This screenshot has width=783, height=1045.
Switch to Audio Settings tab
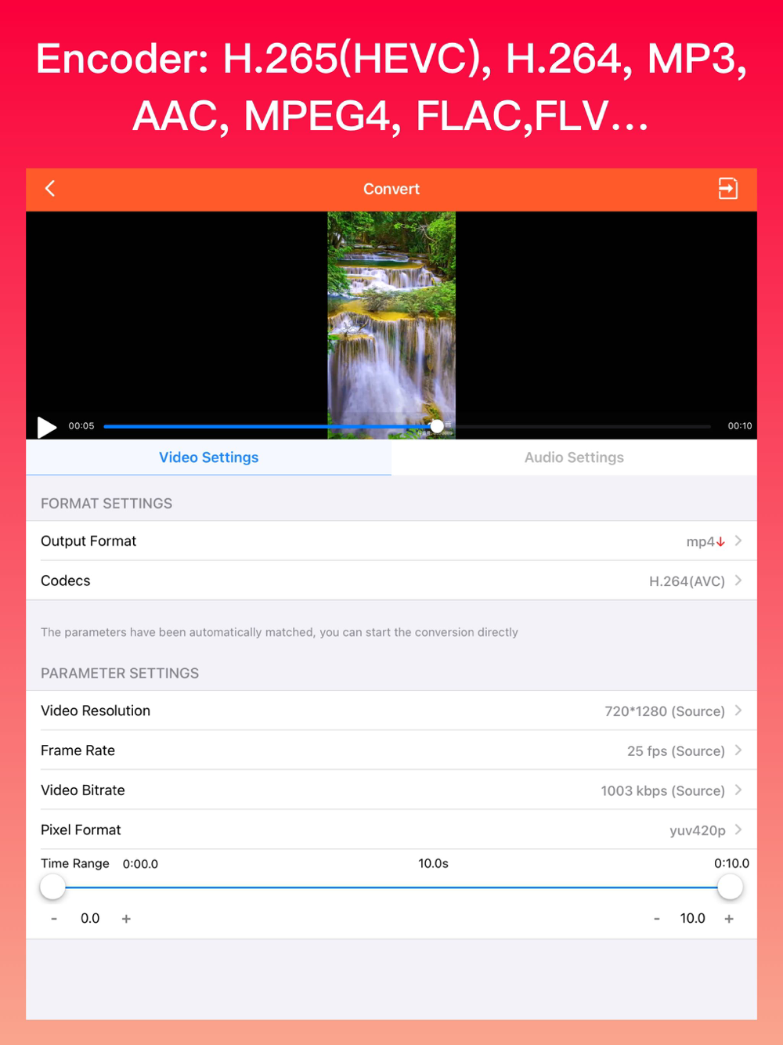pos(574,457)
